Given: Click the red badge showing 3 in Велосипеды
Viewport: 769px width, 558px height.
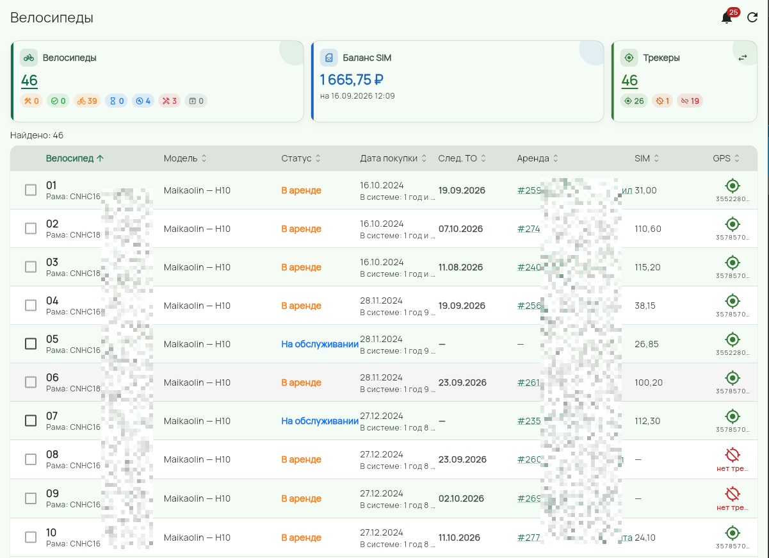Looking at the screenshot, I should (x=170, y=101).
